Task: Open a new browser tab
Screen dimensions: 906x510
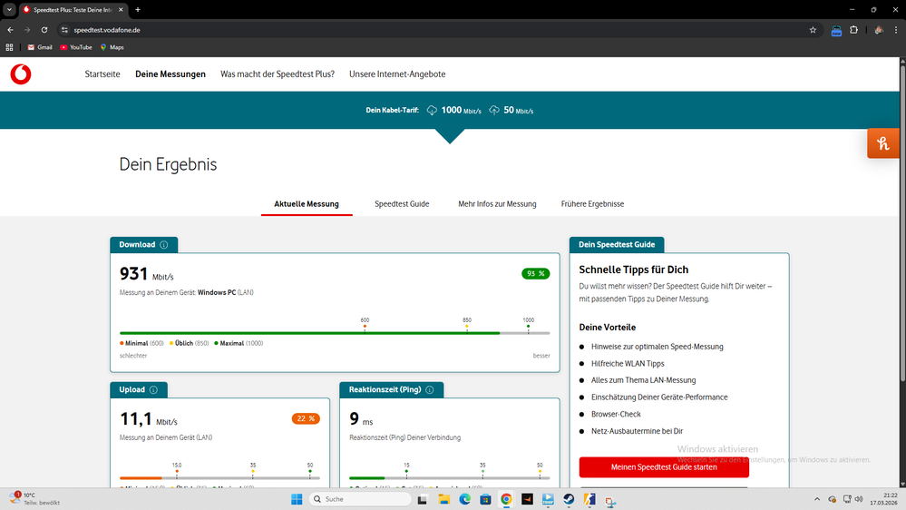Action: pyautogui.click(x=138, y=10)
